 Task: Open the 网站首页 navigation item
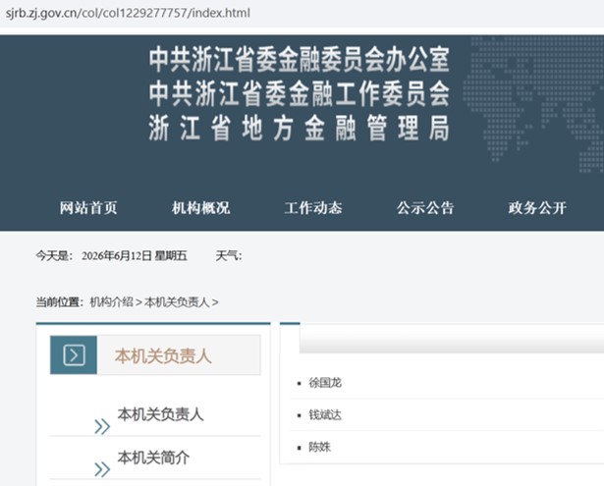(88, 208)
